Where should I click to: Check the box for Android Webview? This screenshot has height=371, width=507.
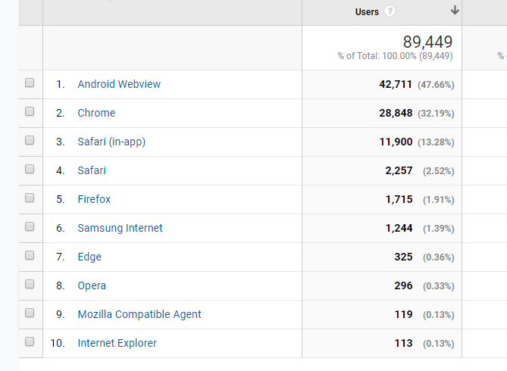pos(30,83)
